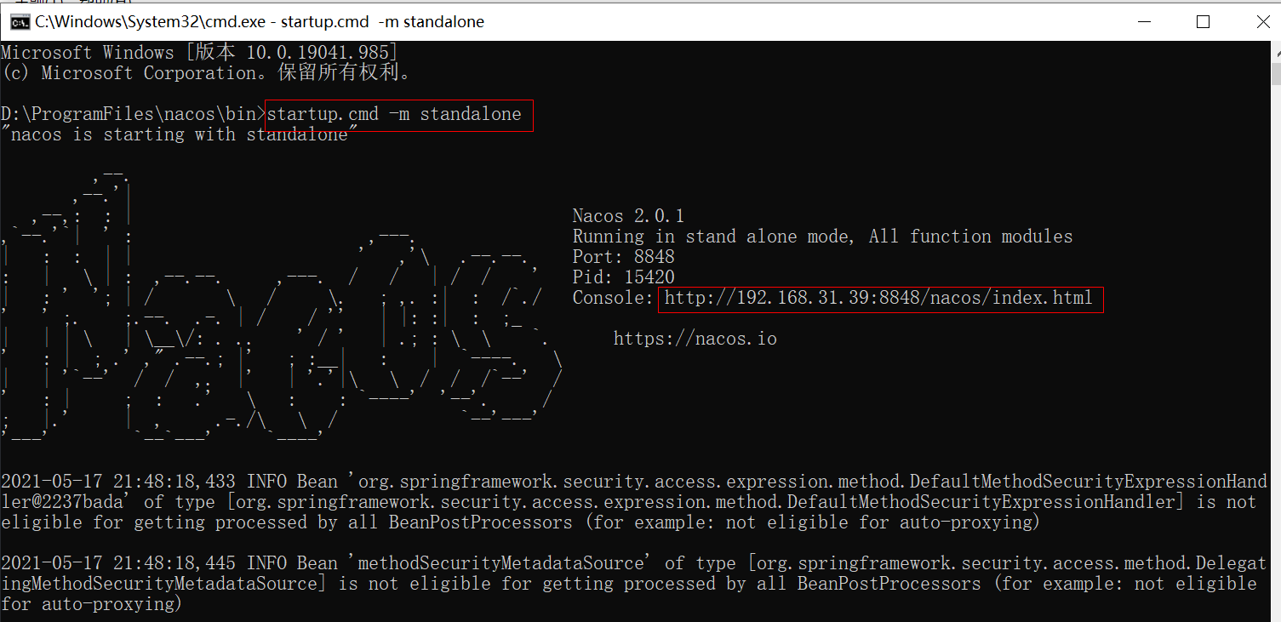Viewport: 1281px width, 622px height.
Task: Maximize the cmd.exe window
Action: pyautogui.click(x=1203, y=22)
